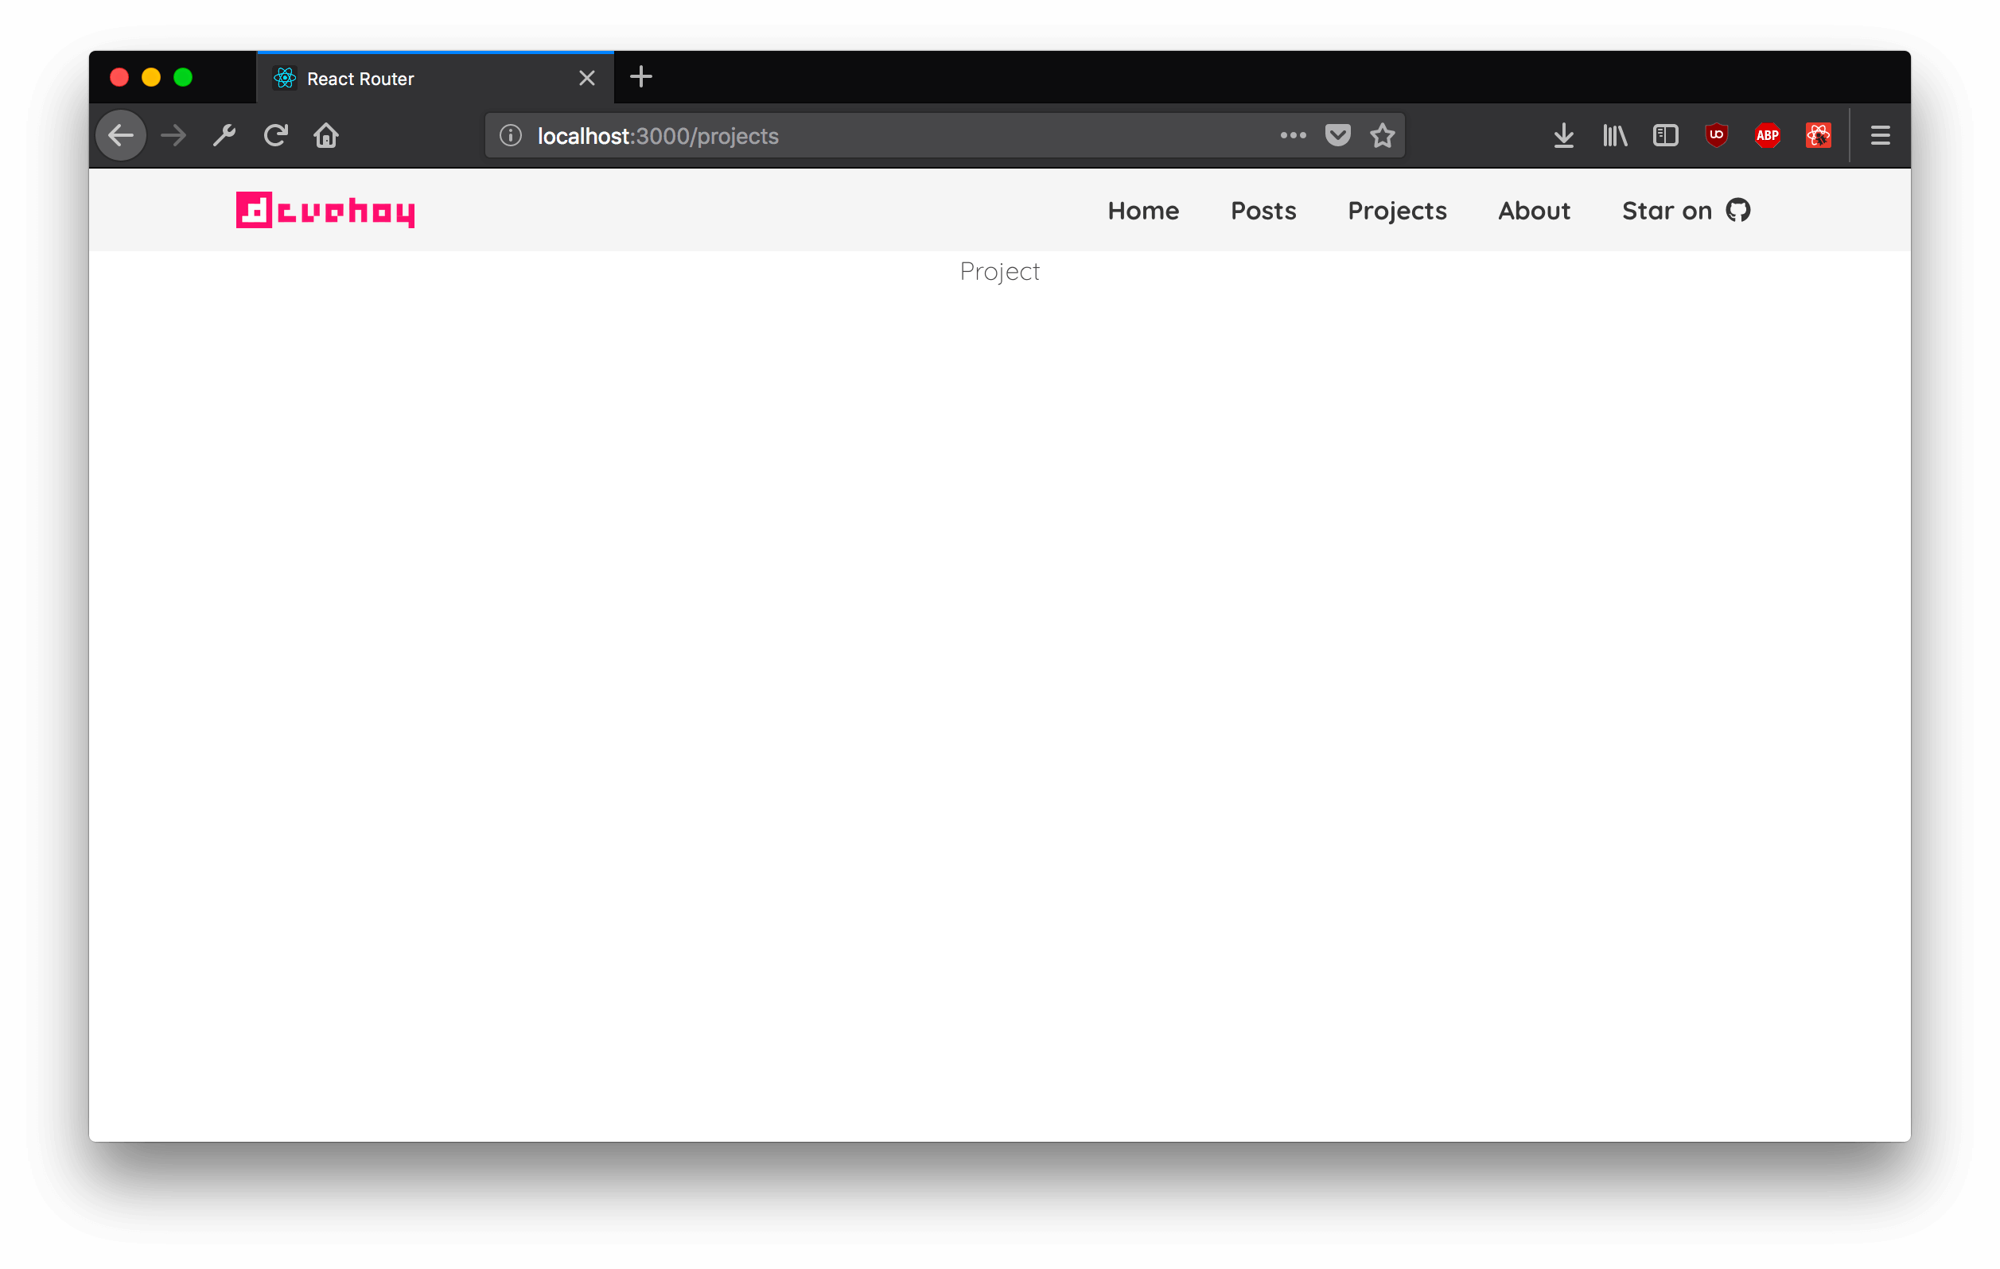This screenshot has height=1269, width=2000.
Task: Click the Star on GitHub button
Action: 1685,210
